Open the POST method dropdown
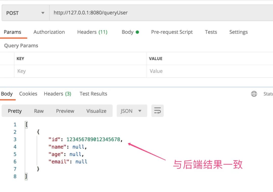Screen dimensions: 273x192 (25, 13)
